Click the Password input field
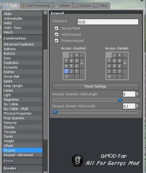The width and height of the screenshot is (146, 173). coord(108,22)
